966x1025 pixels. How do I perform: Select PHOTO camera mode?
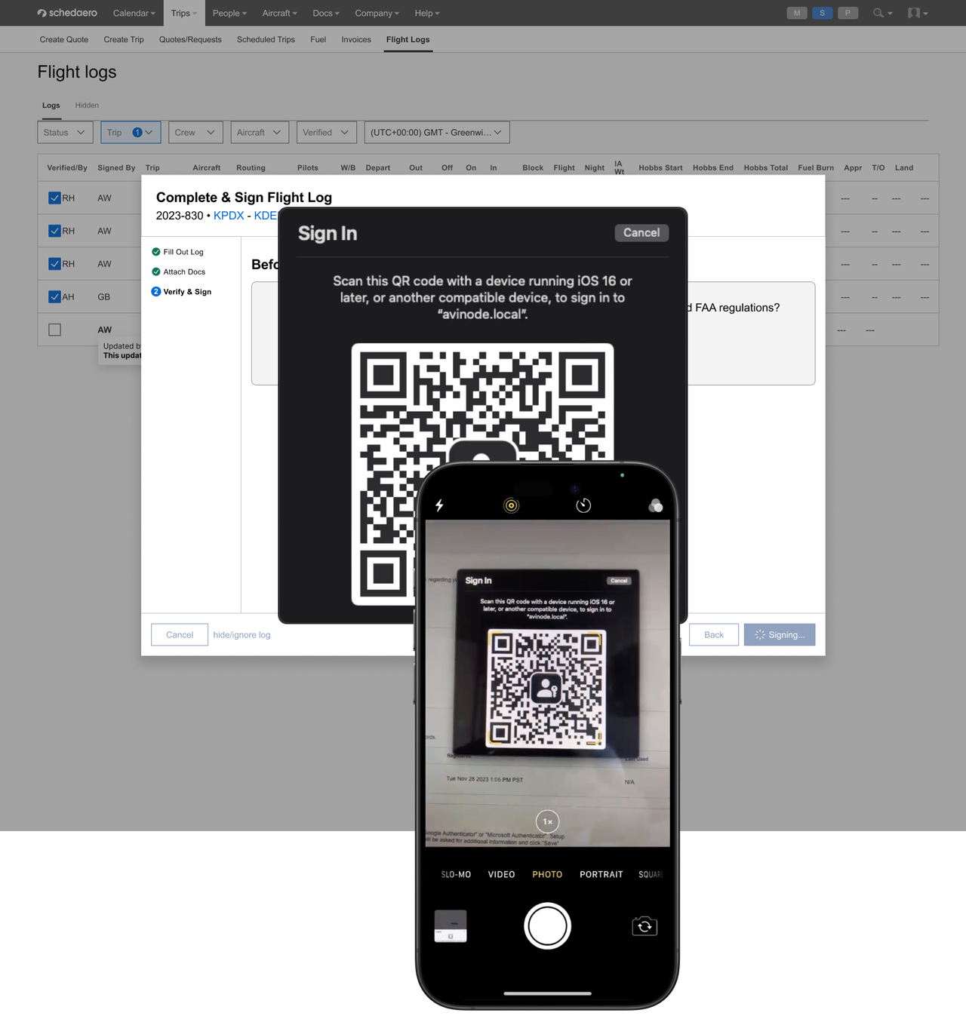547,875
